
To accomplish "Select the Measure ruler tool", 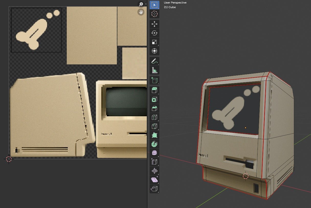I will tap(154, 70).
